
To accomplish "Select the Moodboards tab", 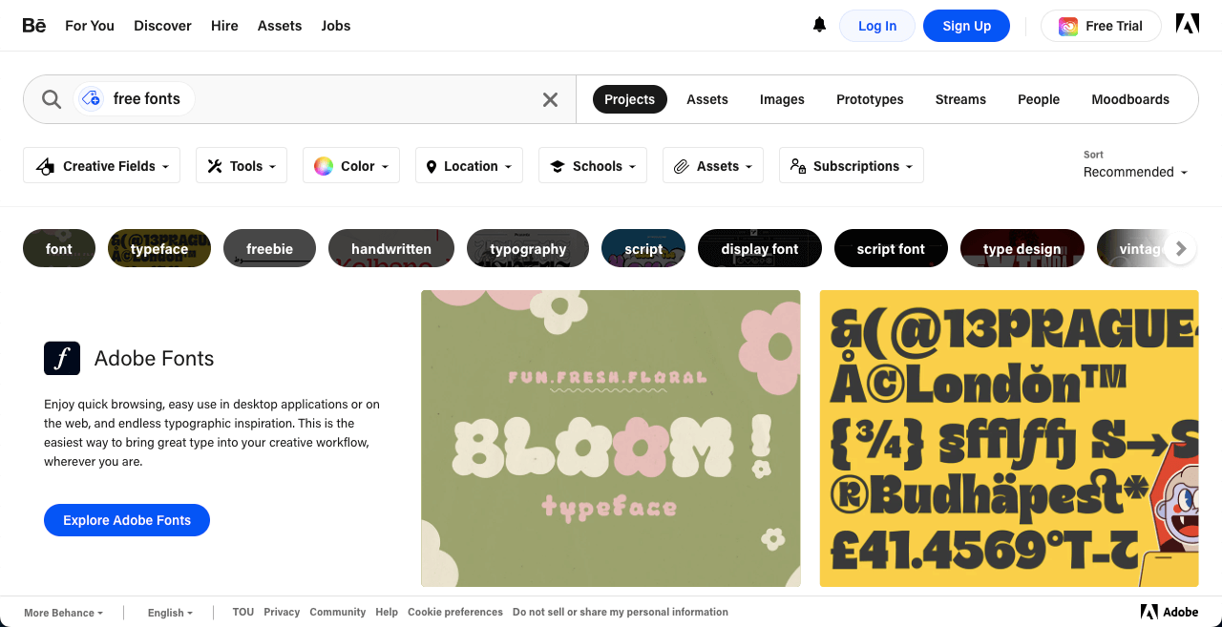I will click(1130, 99).
